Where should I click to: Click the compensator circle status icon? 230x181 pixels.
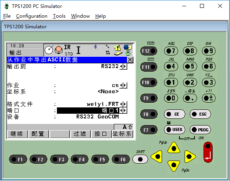tap(49, 50)
